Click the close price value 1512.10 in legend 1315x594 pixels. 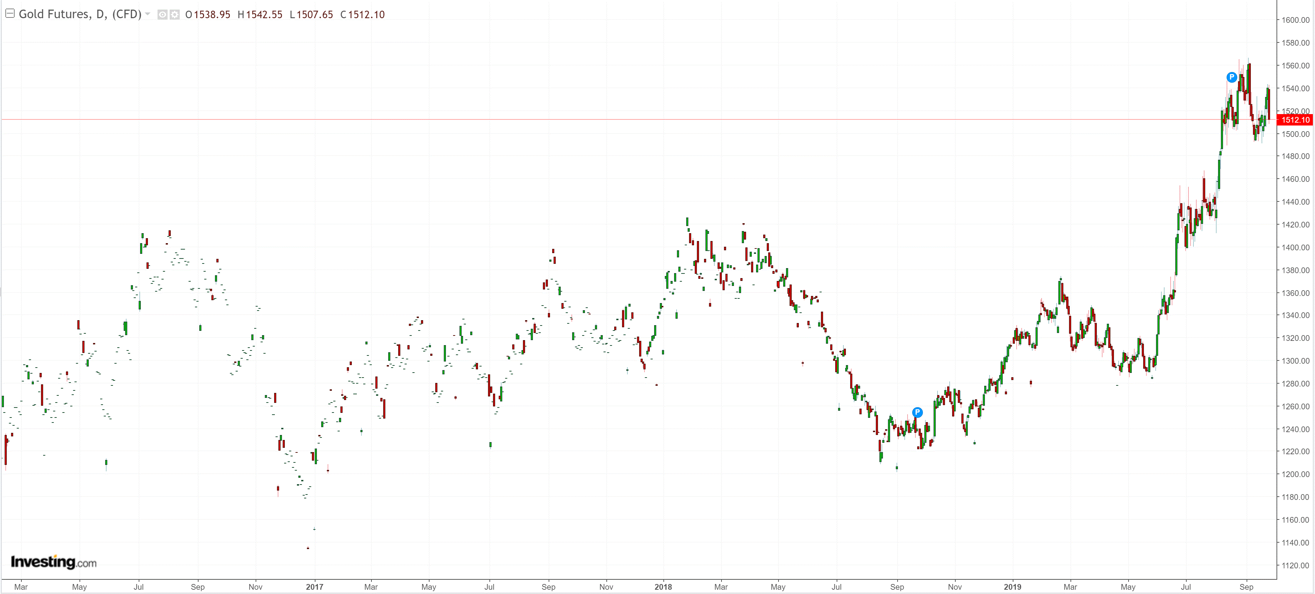[366, 15]
